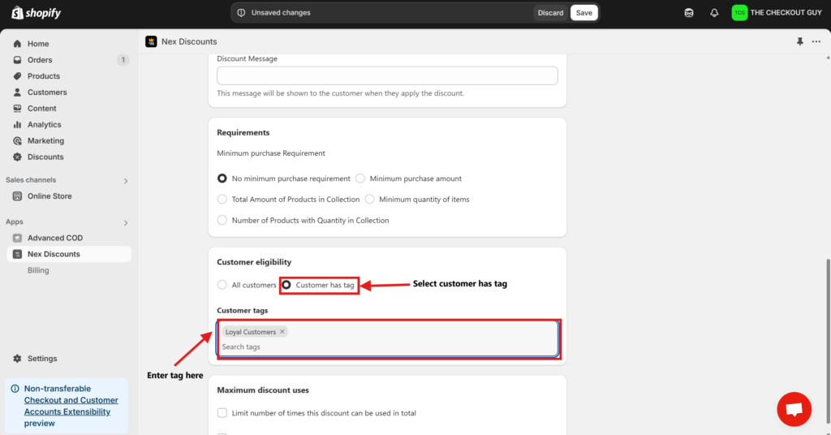Select Minimum purchase amount radio button
The height and width of the screenshot is (435, 831).
pos(360,179)
